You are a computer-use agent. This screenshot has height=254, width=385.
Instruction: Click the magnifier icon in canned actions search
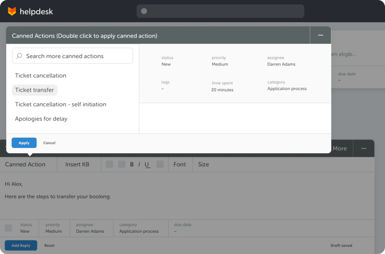19,56
